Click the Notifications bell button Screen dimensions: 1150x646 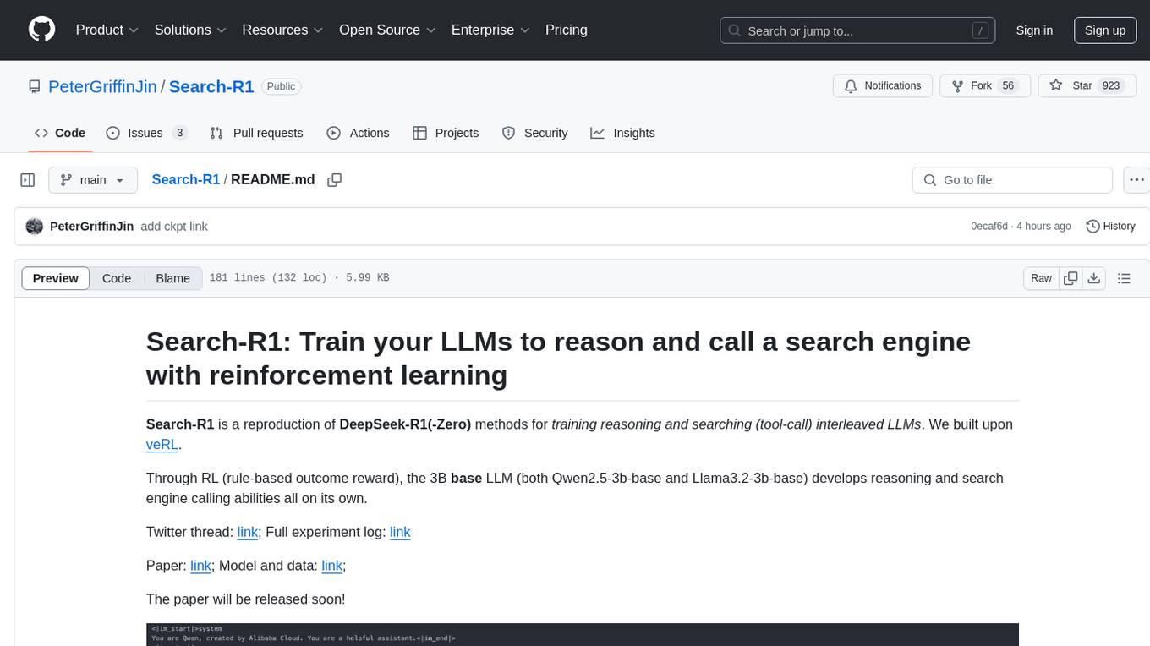pos(883,86)
